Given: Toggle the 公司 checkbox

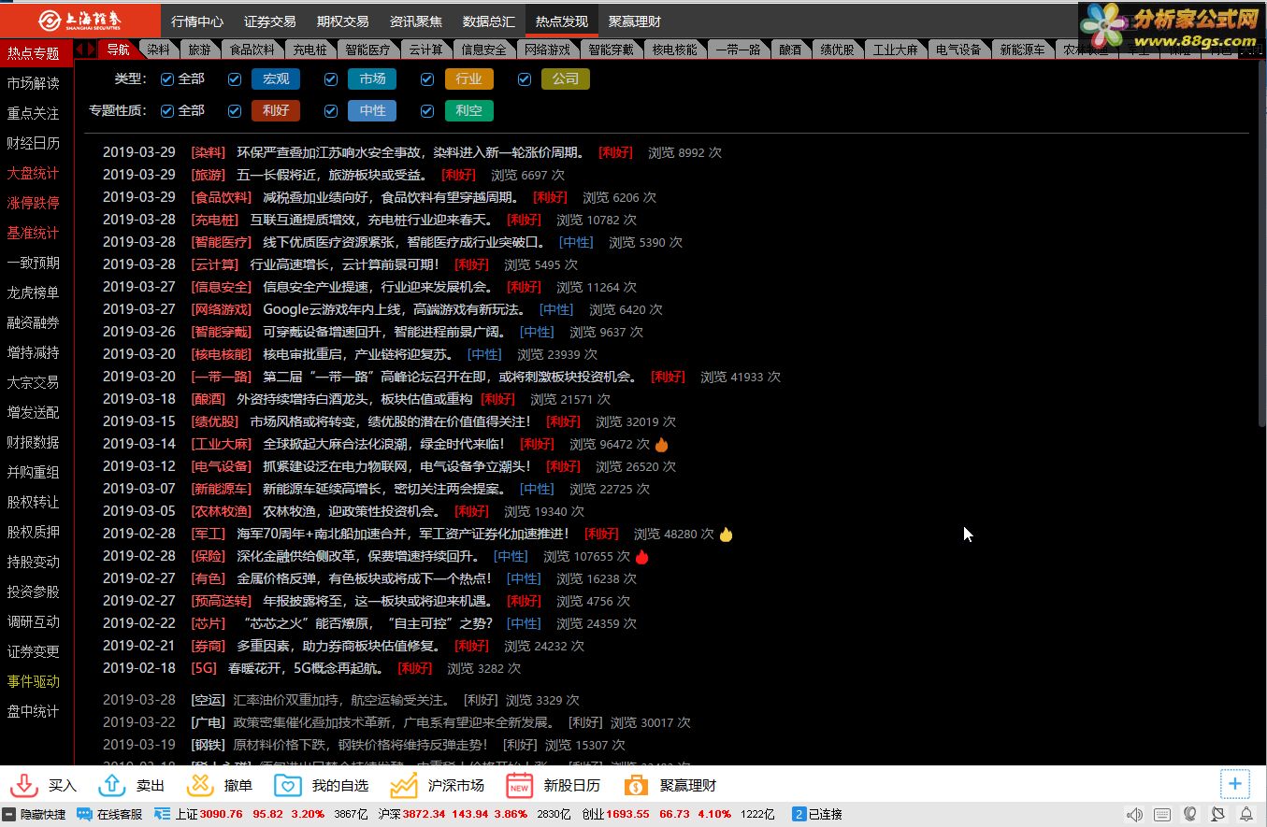Looking at the screenshot, I should [x=525, y=80].
